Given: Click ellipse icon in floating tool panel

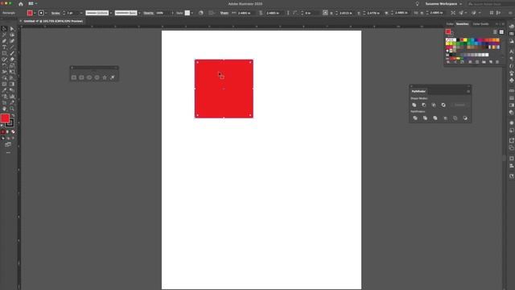Looking at the screenshot, I should pyautogui.click(x=89, y=77).
